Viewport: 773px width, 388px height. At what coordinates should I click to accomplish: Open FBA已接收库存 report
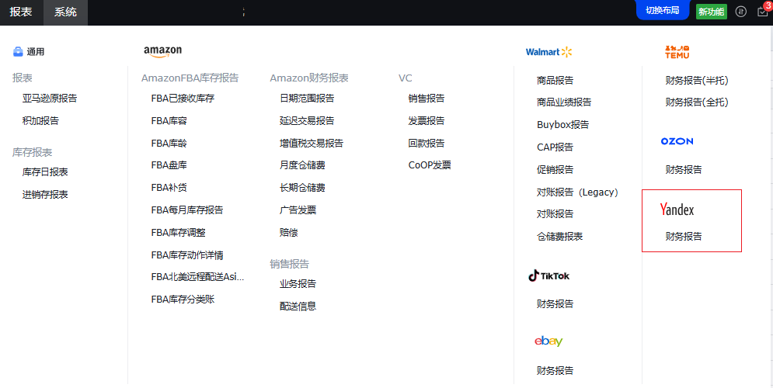coord(183,99)
